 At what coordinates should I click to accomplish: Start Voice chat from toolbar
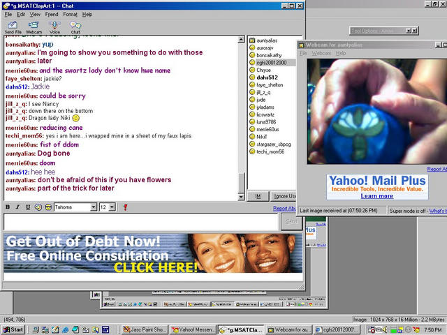coord(54,28)
